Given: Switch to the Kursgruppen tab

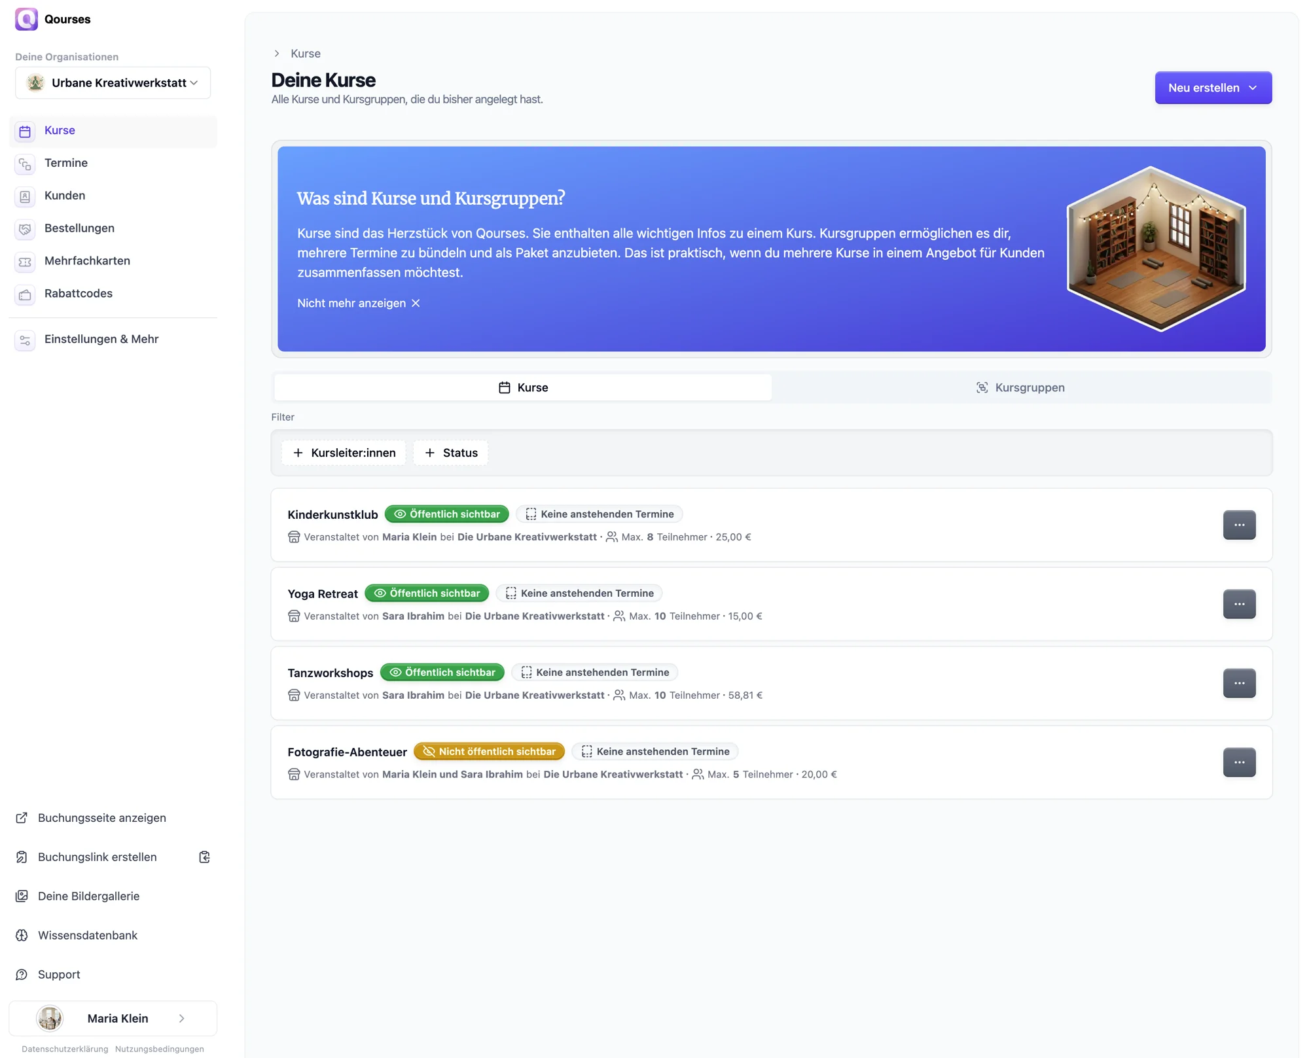Looking at the screenshot, I should [1020, 387].
